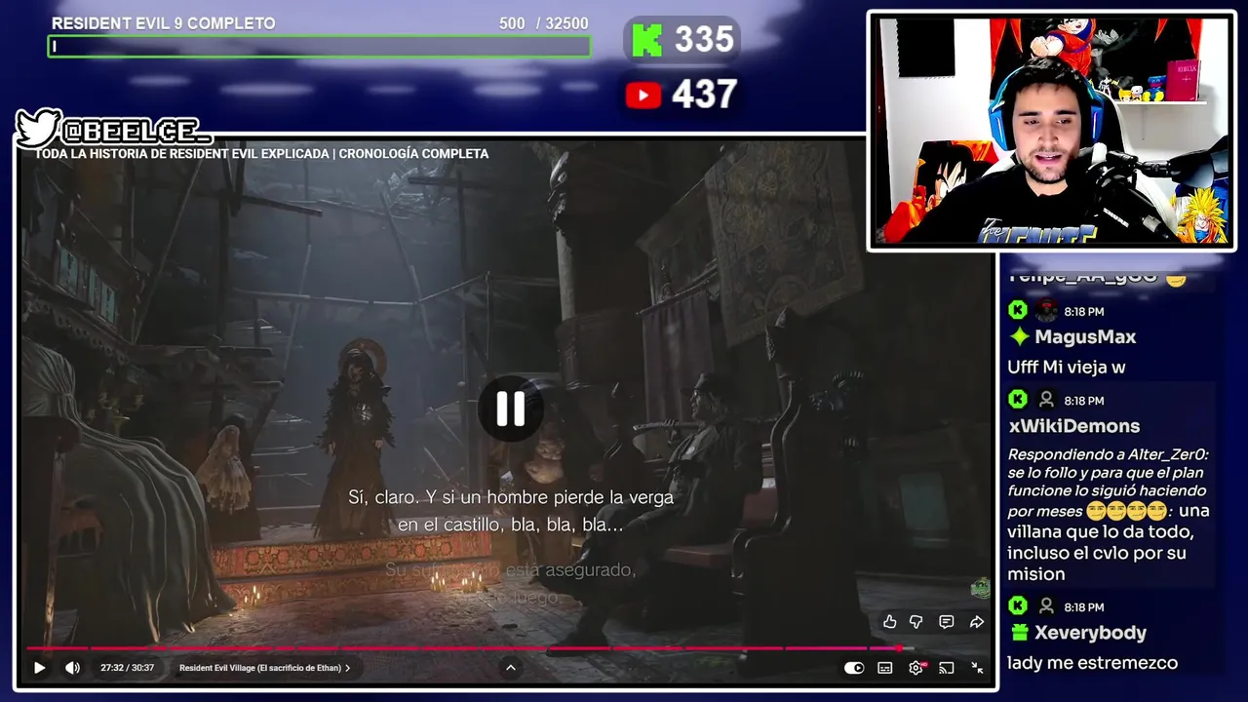The image size is (1248, 702).
Task: Click the large pause overlay in the video center
Action: tap(510, 409)
